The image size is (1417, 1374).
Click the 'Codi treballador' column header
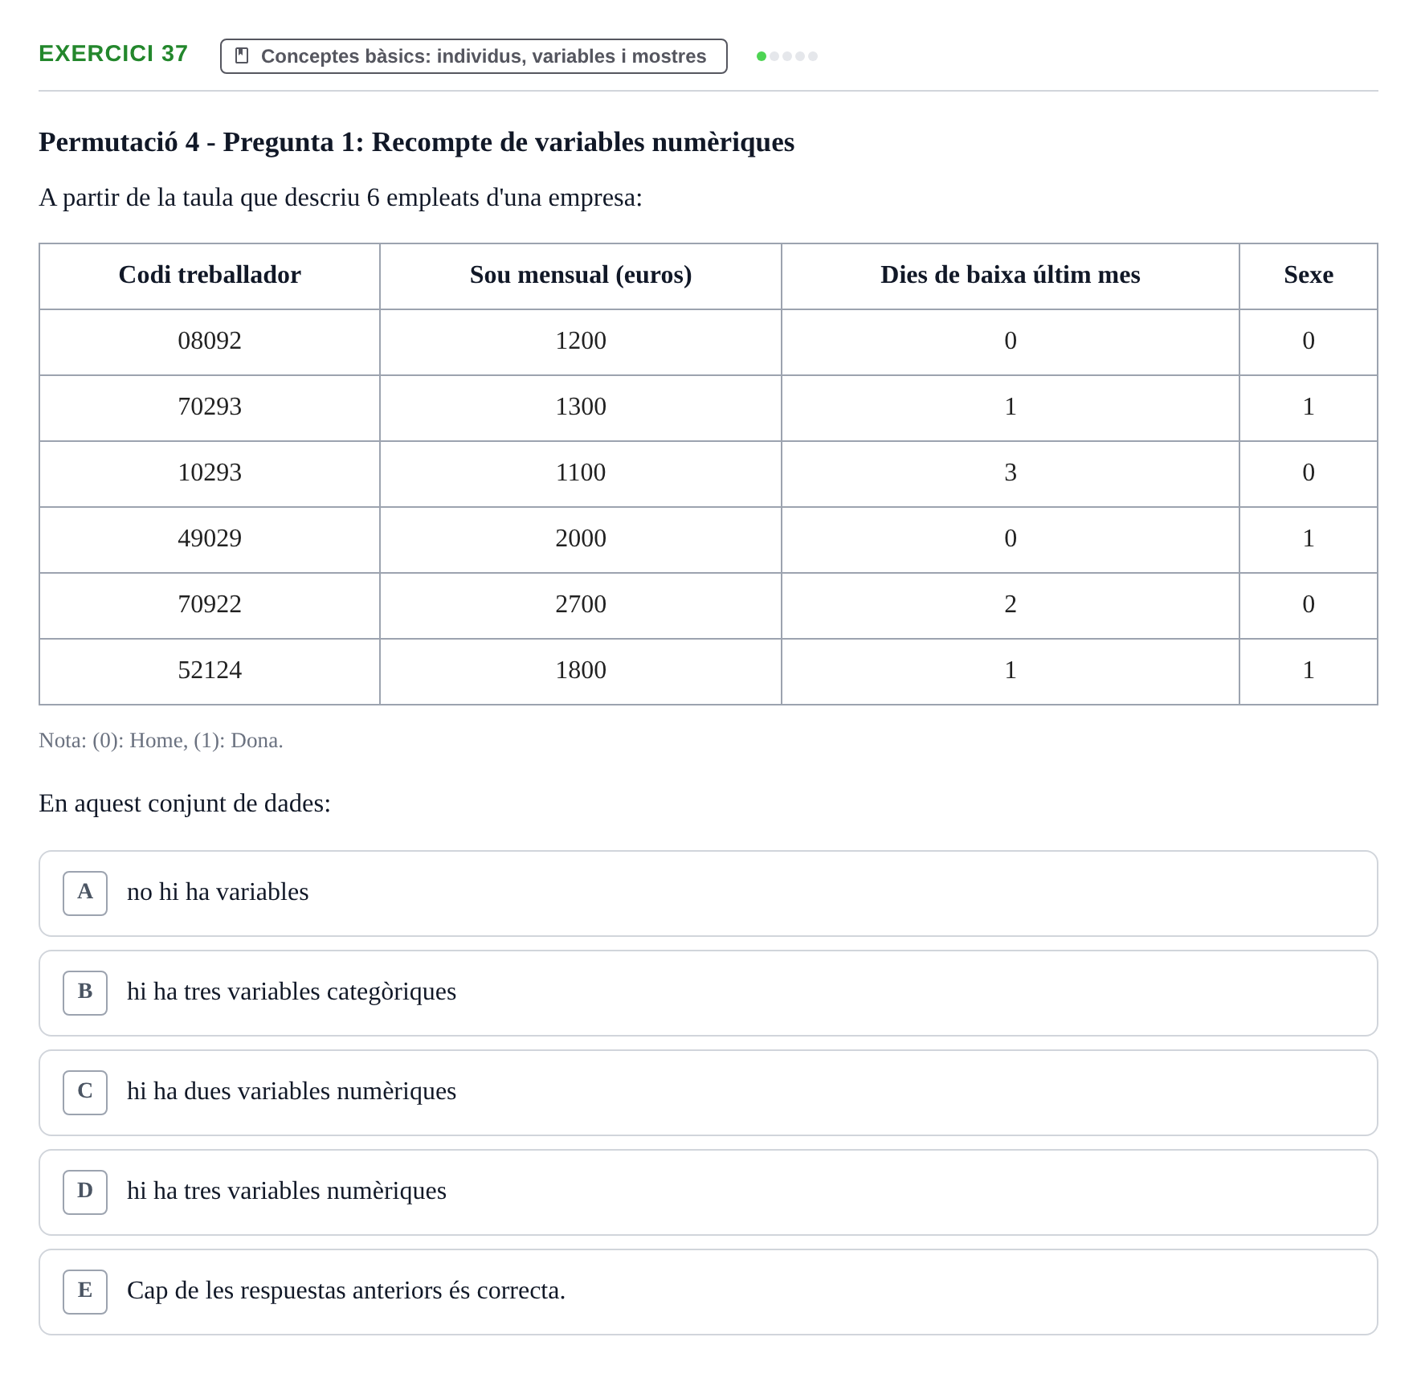coord(210,276)
